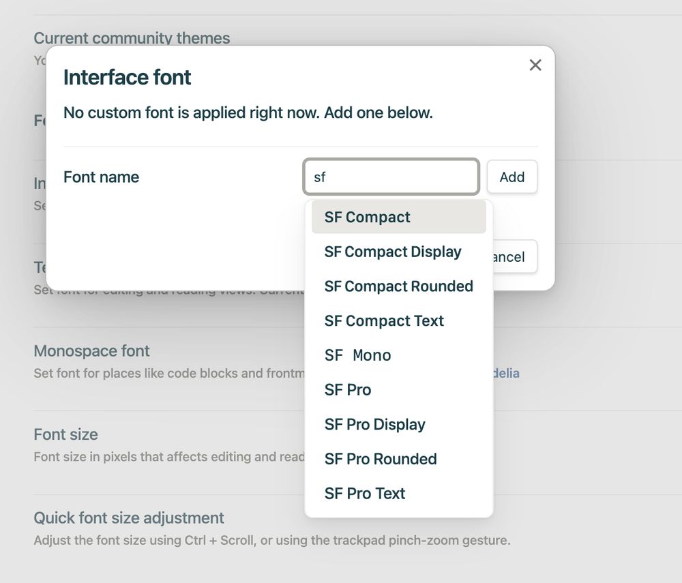Click 'No custom font is applied' message
The image size is (682, 583).
click(248, 113)
